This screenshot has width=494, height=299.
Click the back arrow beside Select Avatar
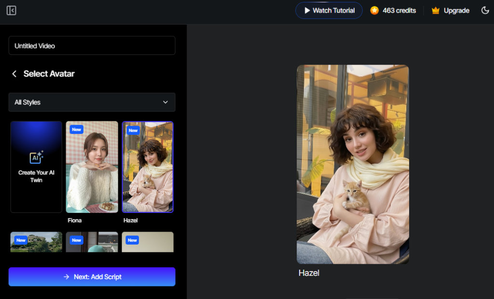point(14,74)
